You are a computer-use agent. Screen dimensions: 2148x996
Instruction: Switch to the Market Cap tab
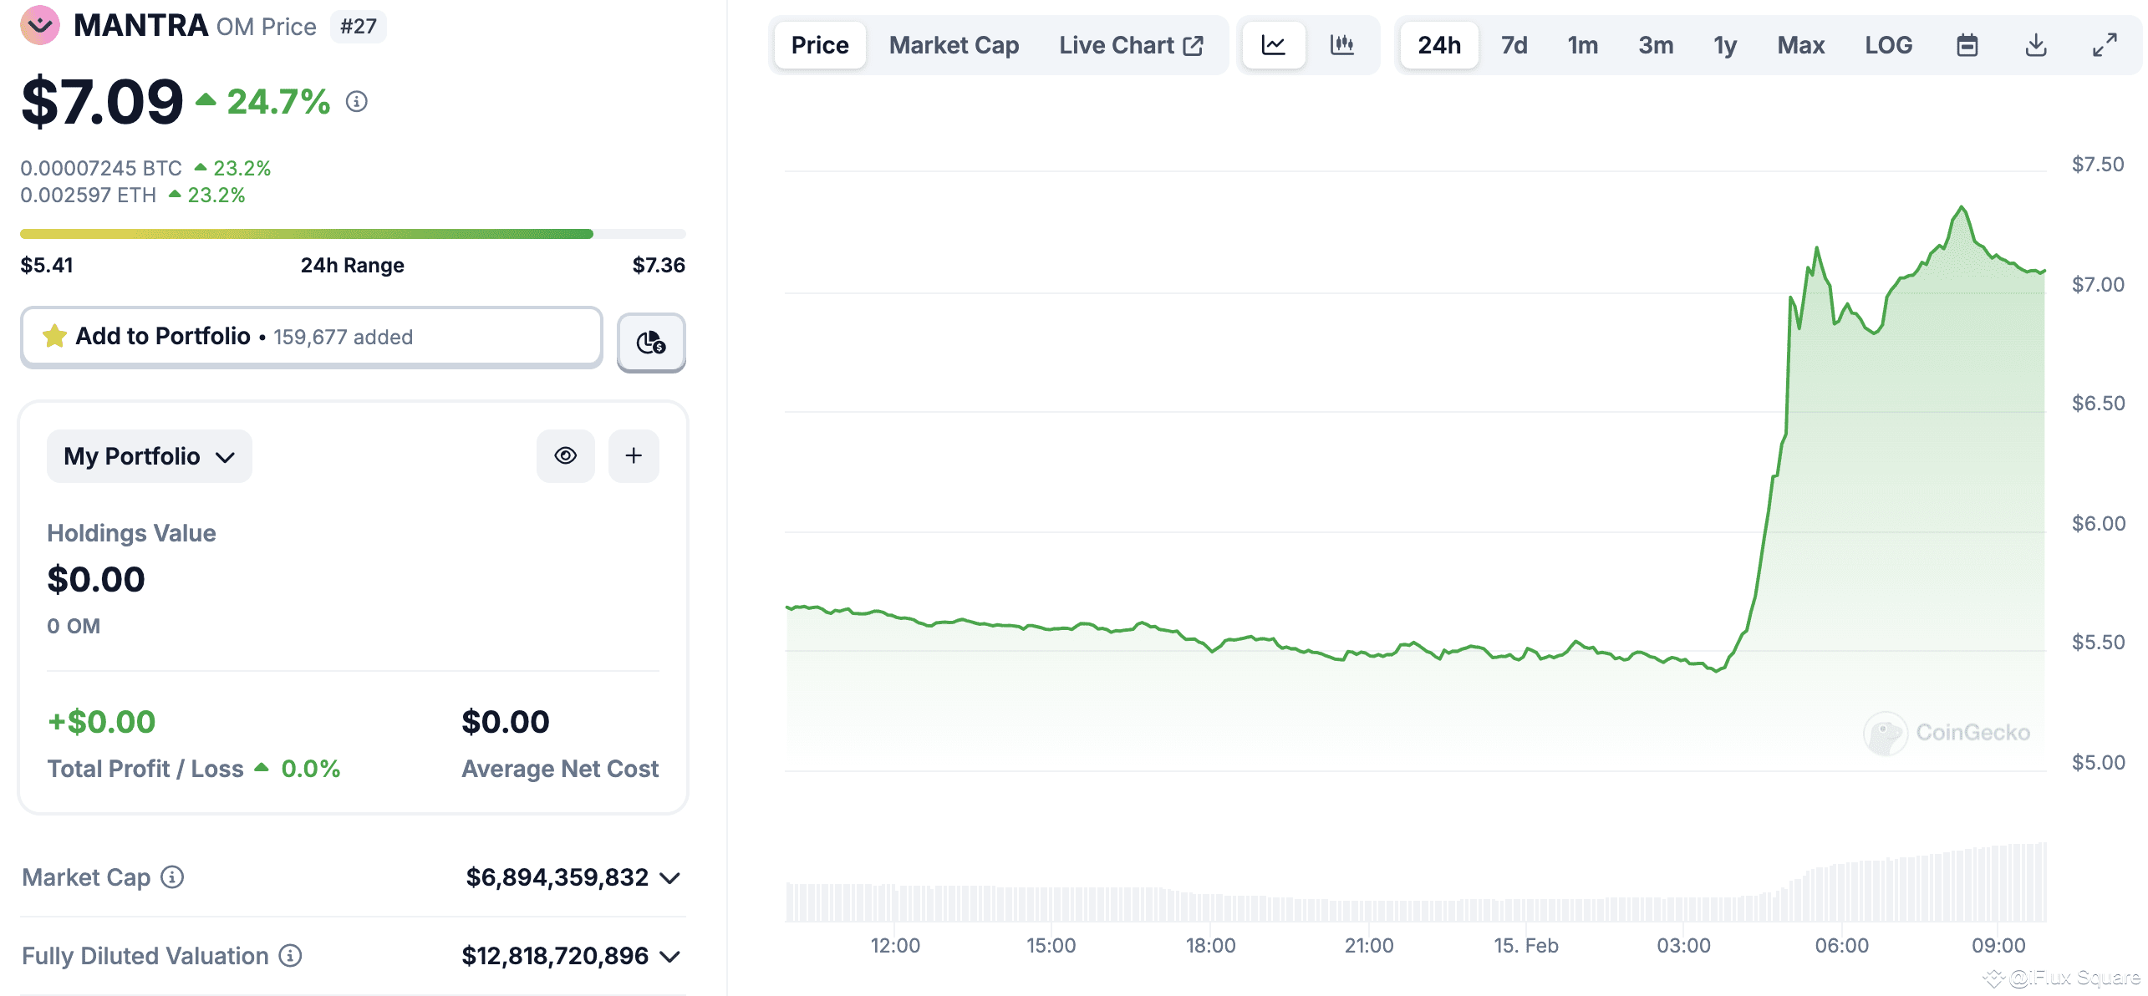[954, 45]
